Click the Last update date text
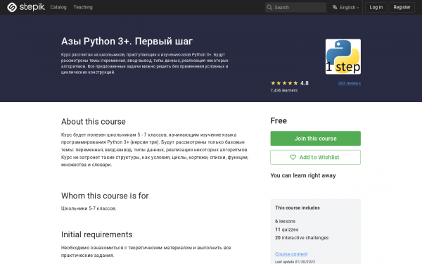 295,262
